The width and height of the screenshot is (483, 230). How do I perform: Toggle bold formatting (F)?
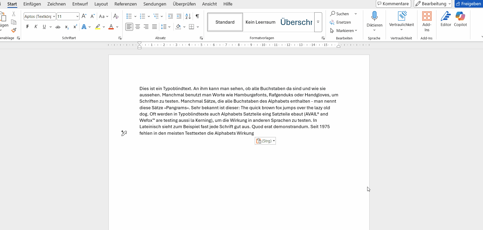(x=28, y=27)
